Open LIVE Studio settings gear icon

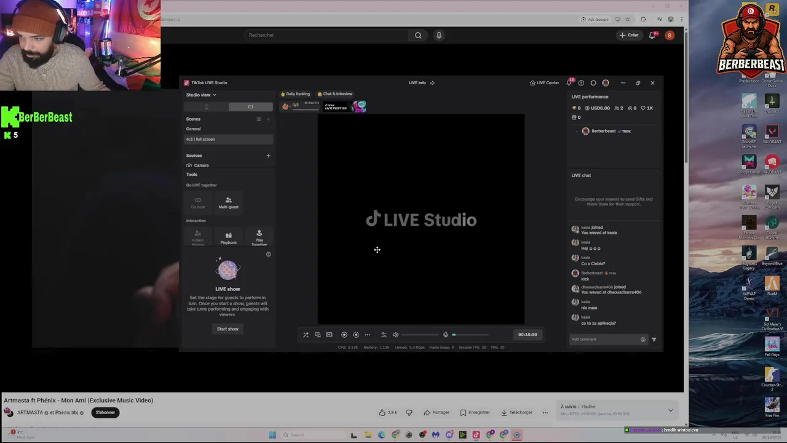[x=593, y=82]
